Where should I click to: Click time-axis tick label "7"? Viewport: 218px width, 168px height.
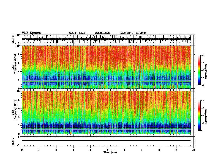pyautogui.click(x=142, y=150)
